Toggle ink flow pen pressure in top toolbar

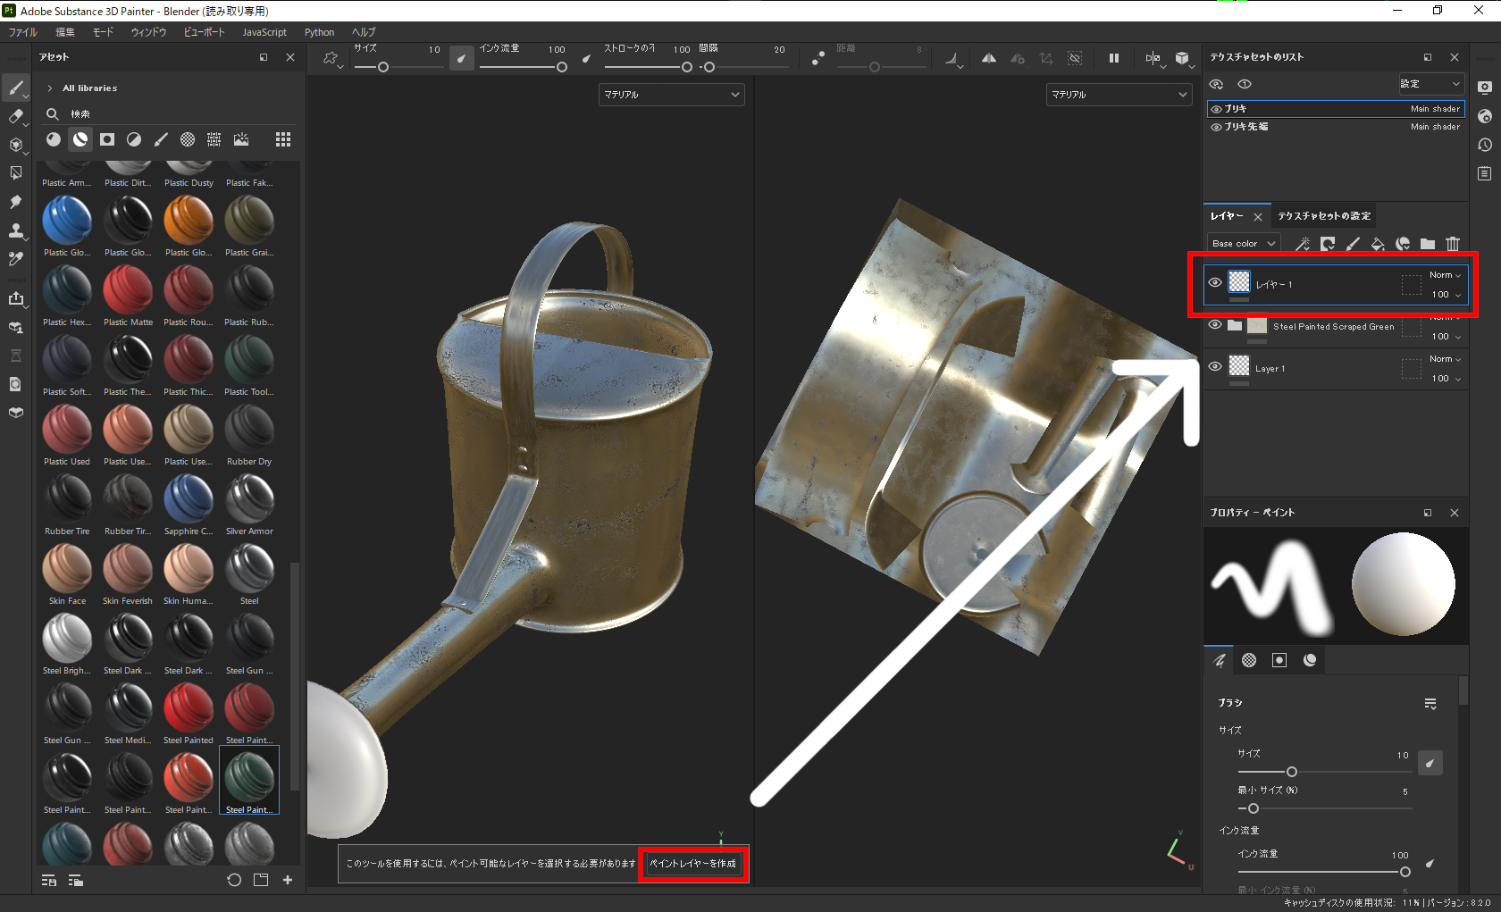point(587,59)
